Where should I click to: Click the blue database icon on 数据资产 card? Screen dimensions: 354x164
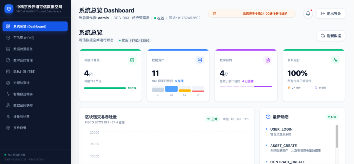point(200,60)
